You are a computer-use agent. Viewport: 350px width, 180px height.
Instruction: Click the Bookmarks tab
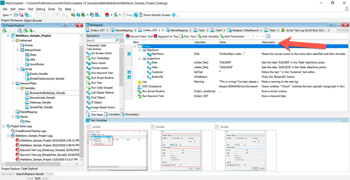coord(8,174)
